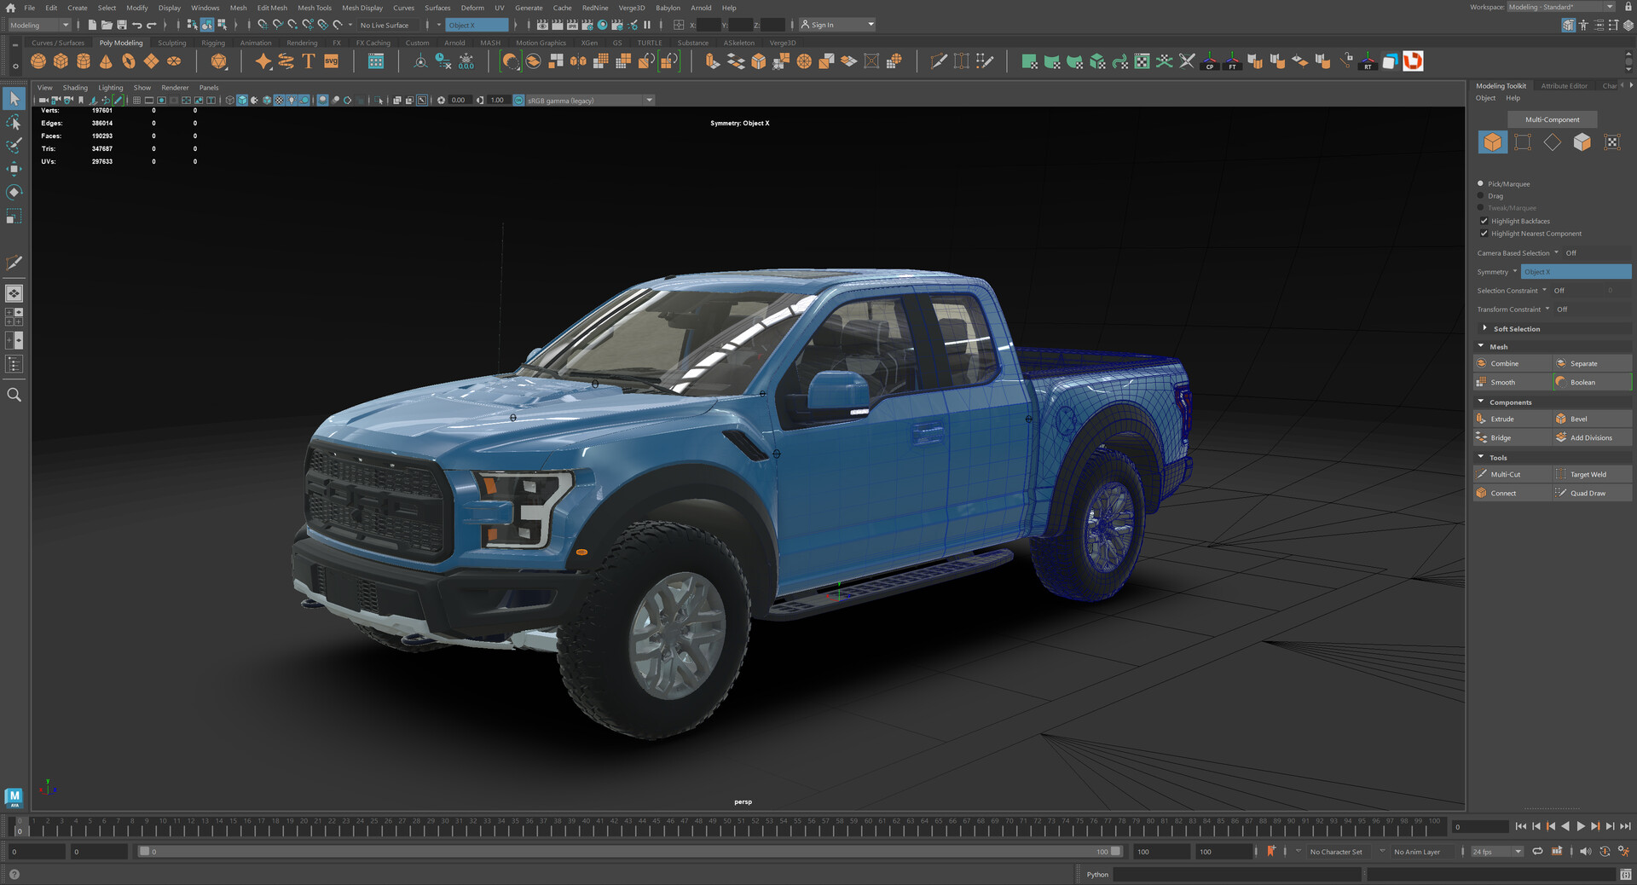Click Combine to merge meshes
Screen dimensions: 1637x885
tap(1504, 363)
